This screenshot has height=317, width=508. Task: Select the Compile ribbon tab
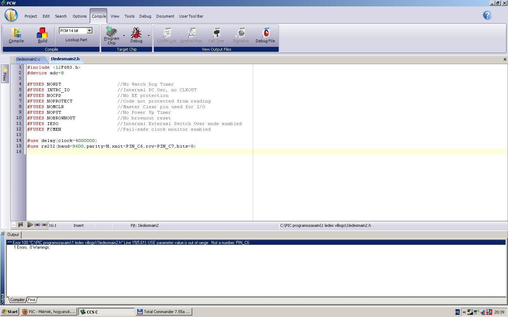click(99, 16)
